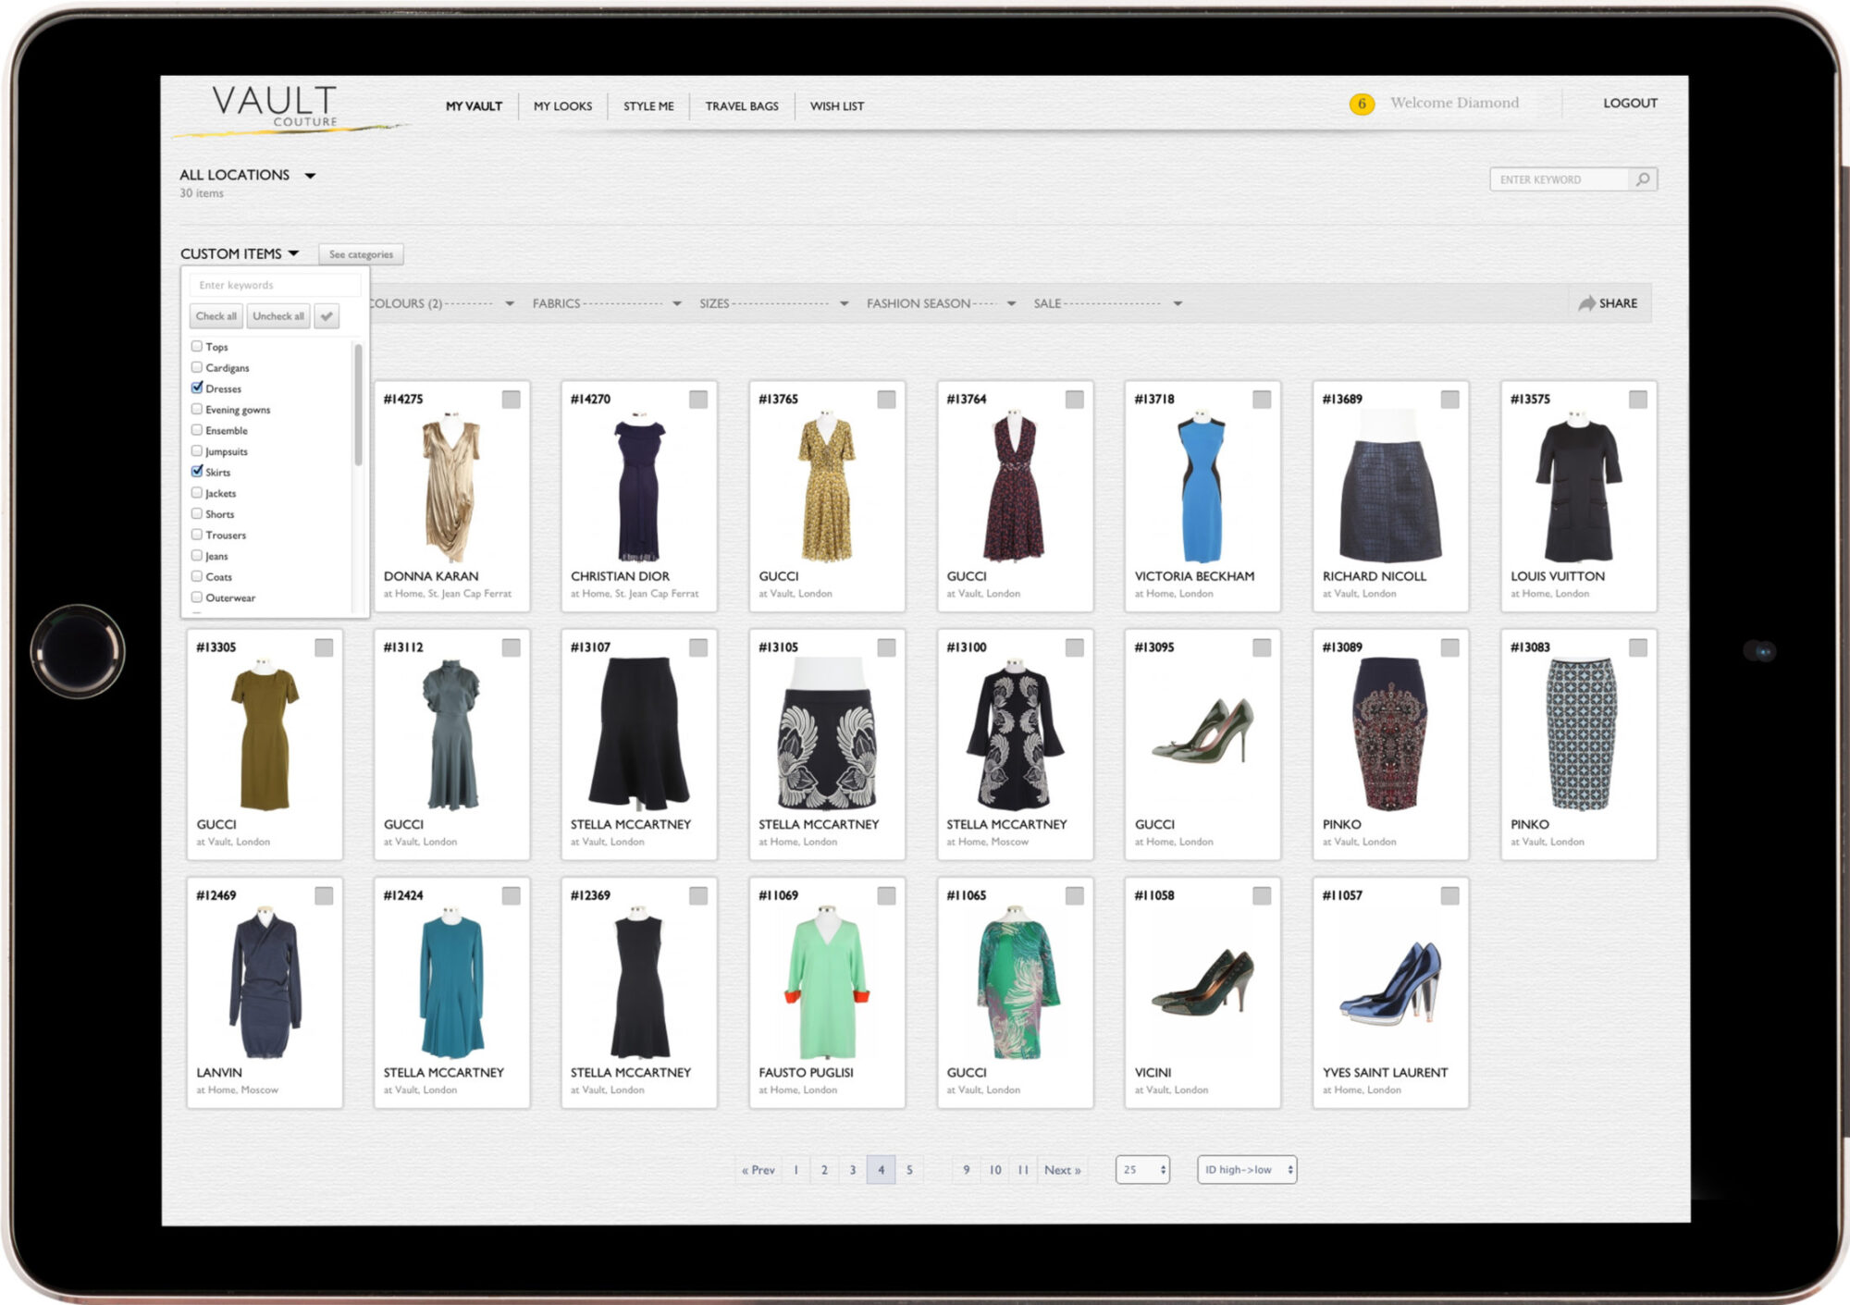The width and height of the screenshot is (1850, 1305).
Task: Click the yellow notification badge showing 6
Action: [x=1361, y=104]
